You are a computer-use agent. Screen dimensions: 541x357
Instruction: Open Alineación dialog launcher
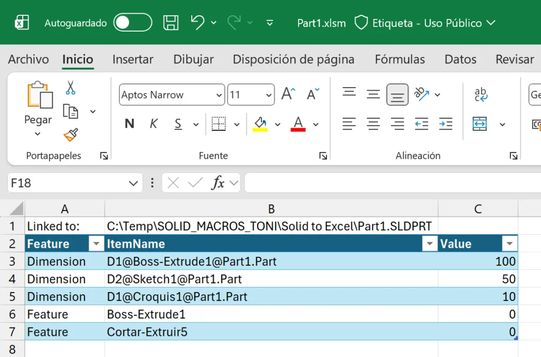click(x=514, y=156)
